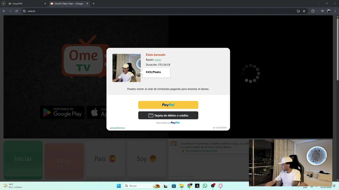Open the Windows Start menu

pyautogui.click(x=119, y=186)
